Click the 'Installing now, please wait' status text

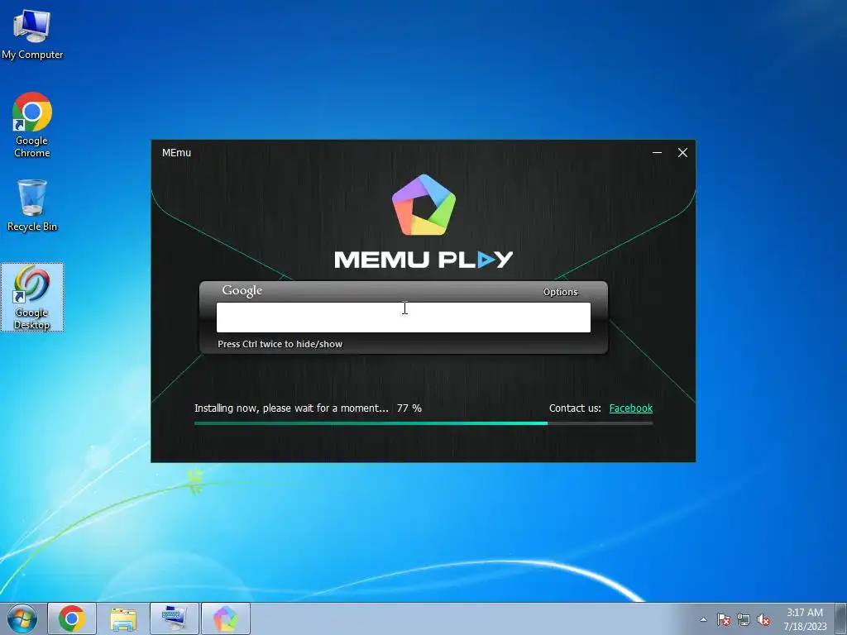[x=291, y=408]
